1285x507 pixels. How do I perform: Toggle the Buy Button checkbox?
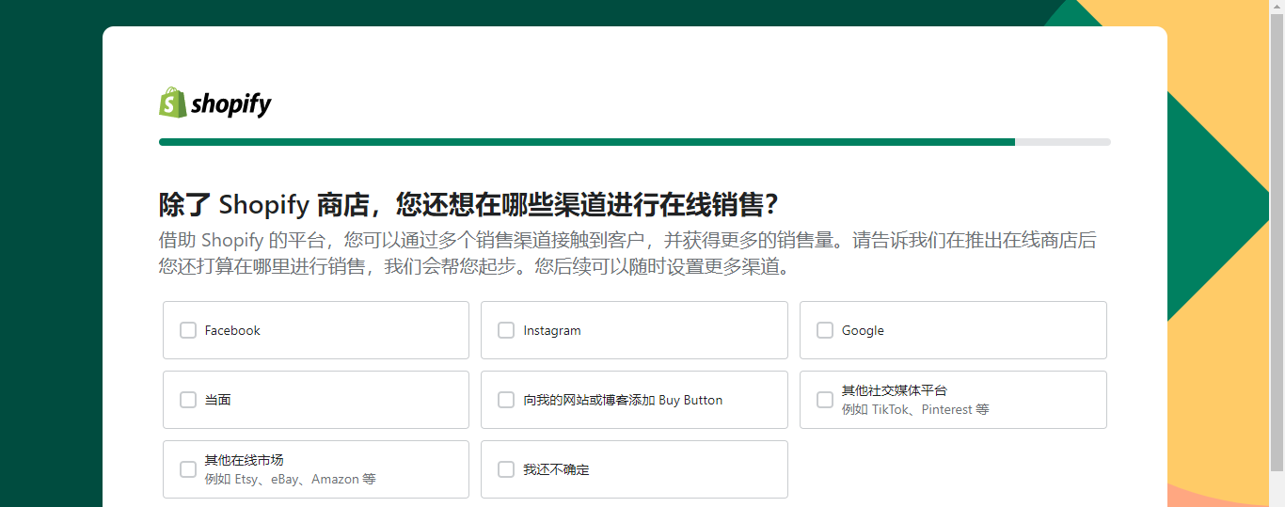pos(506,400)
